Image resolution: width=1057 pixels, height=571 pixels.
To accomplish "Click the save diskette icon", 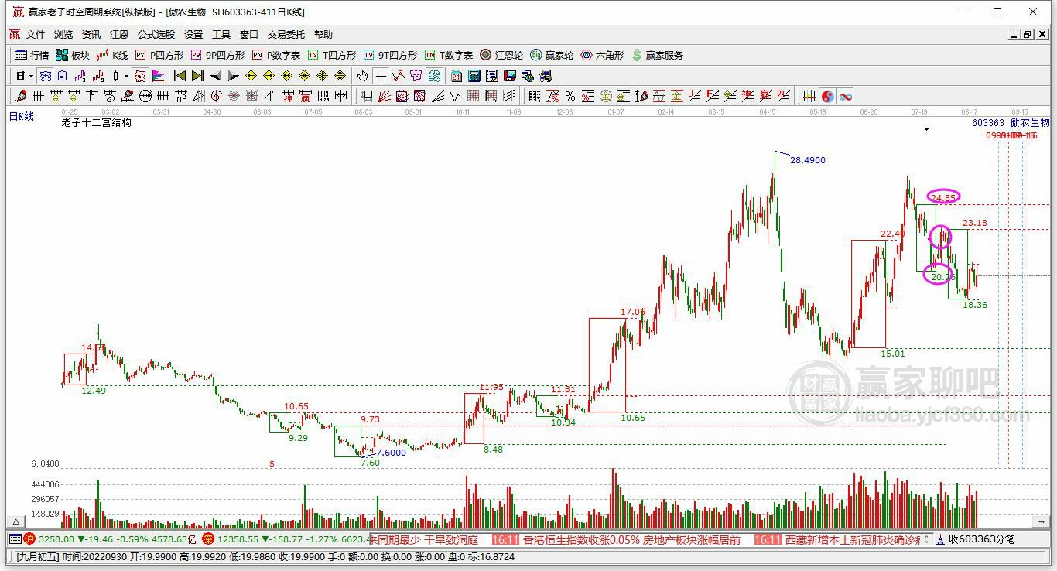I will [x=510, y=76].
